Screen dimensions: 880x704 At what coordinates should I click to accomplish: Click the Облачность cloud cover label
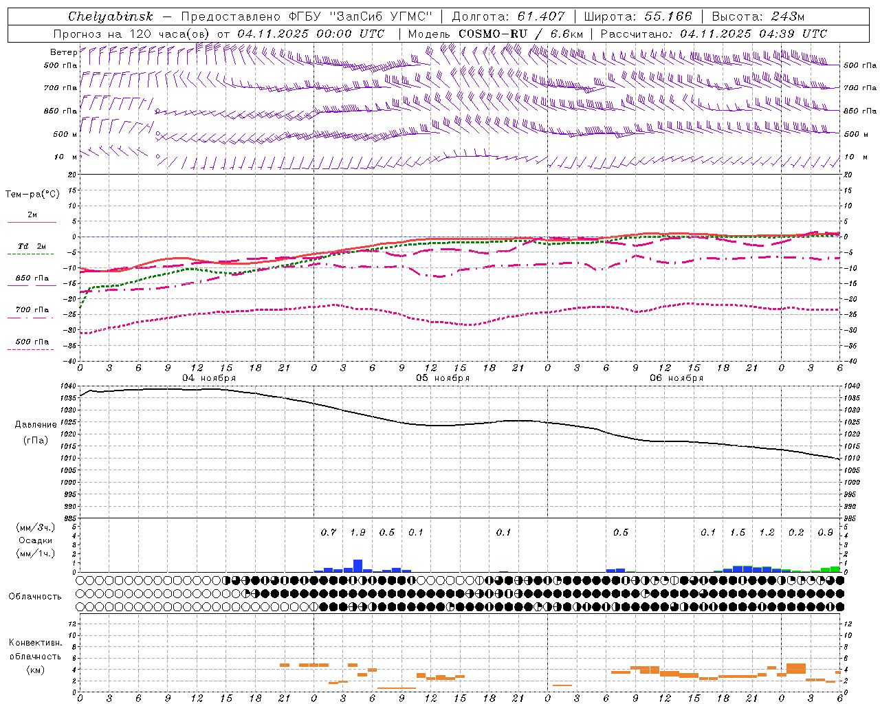coord(35,597)
